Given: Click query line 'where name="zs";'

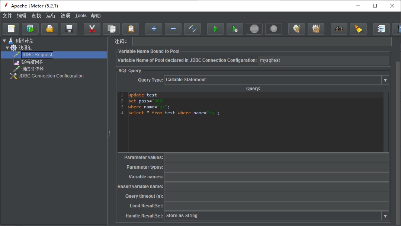Looking at the screenshot, I should point(149,107).
